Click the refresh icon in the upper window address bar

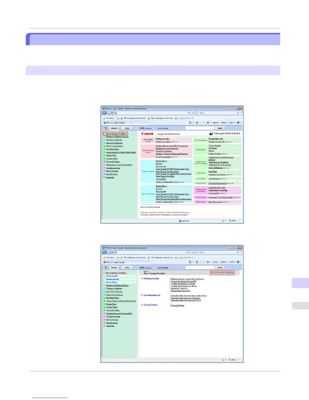click(189, 113)
